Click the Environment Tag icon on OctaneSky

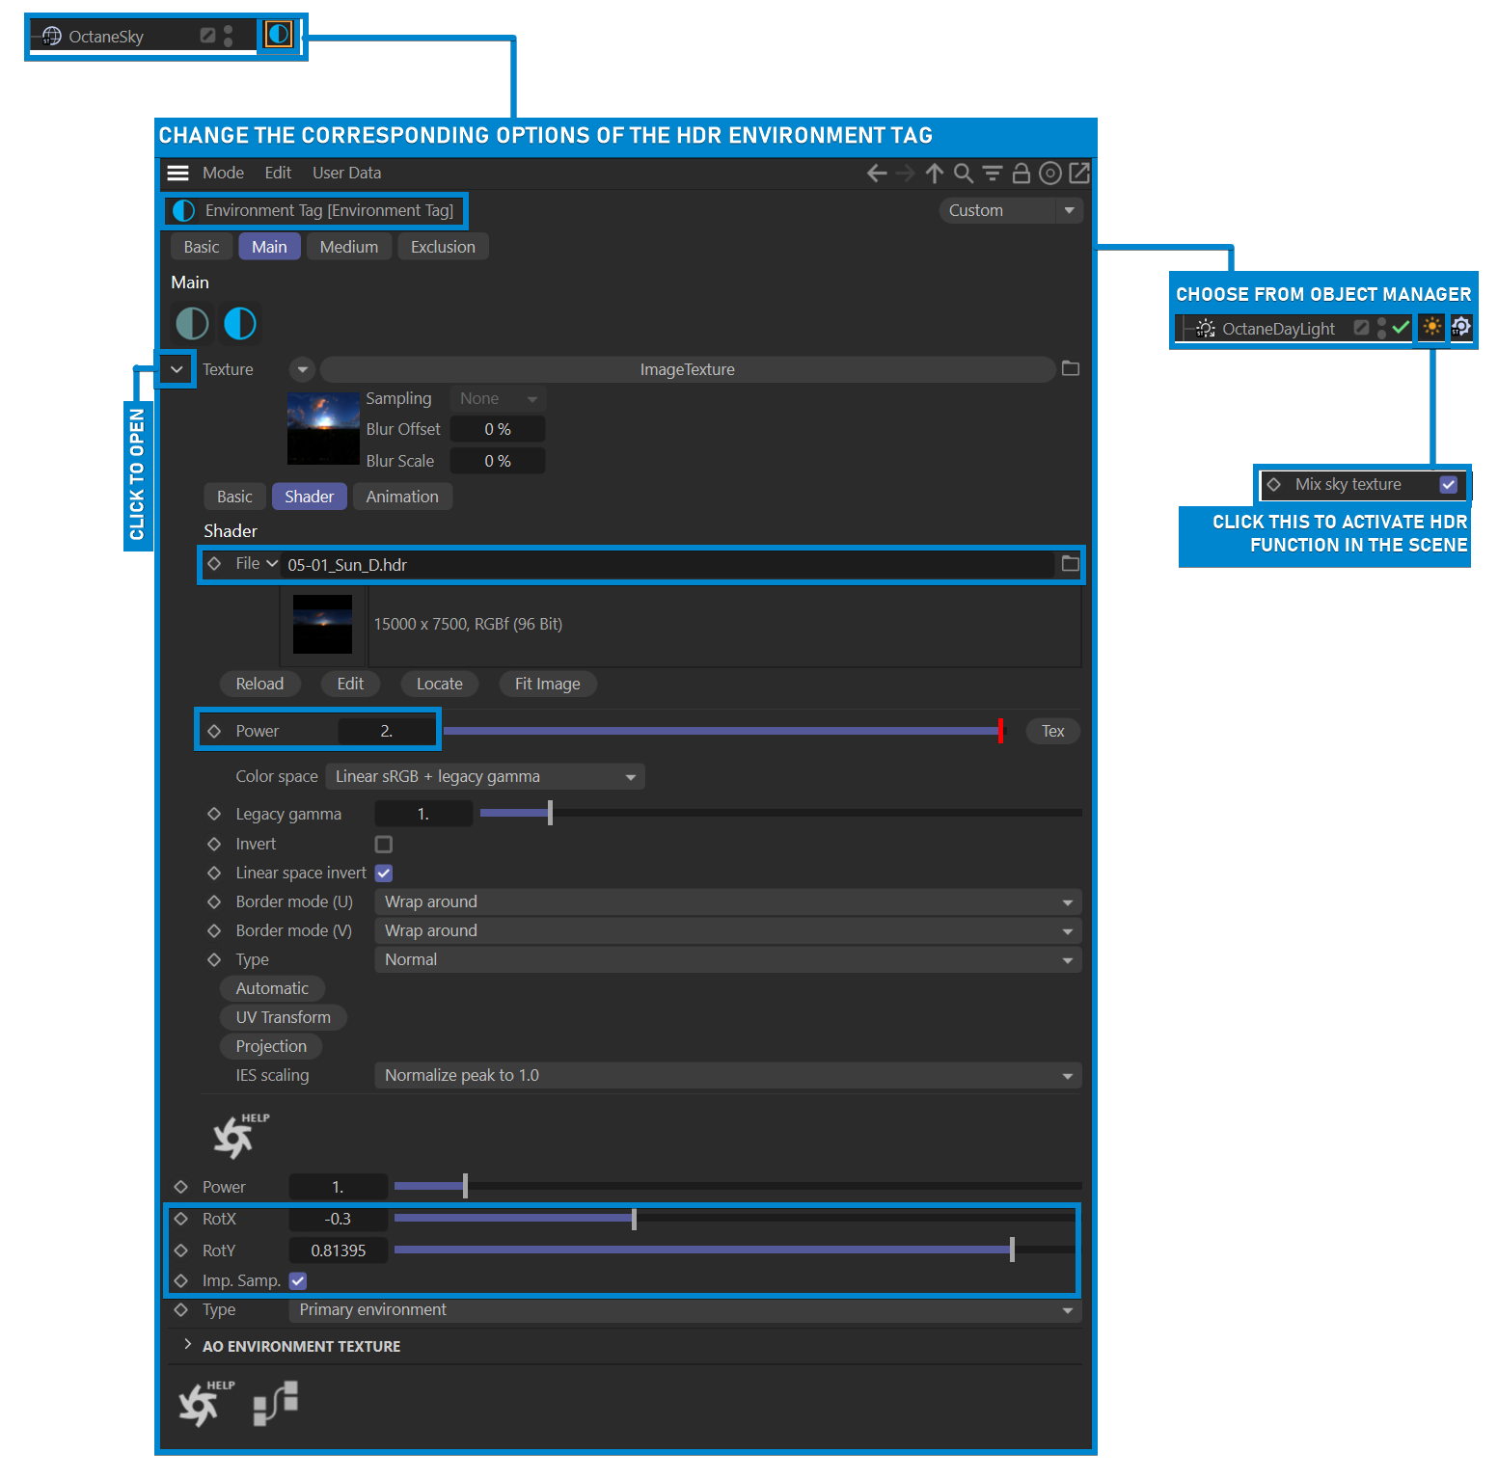click(x=278, y=36)
